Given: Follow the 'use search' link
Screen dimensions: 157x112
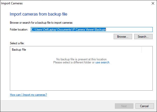Looking at the screenshot, I should (102, 62).
